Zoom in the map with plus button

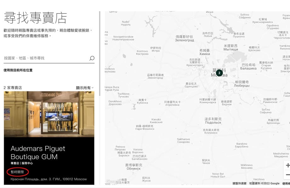point(287,165)
